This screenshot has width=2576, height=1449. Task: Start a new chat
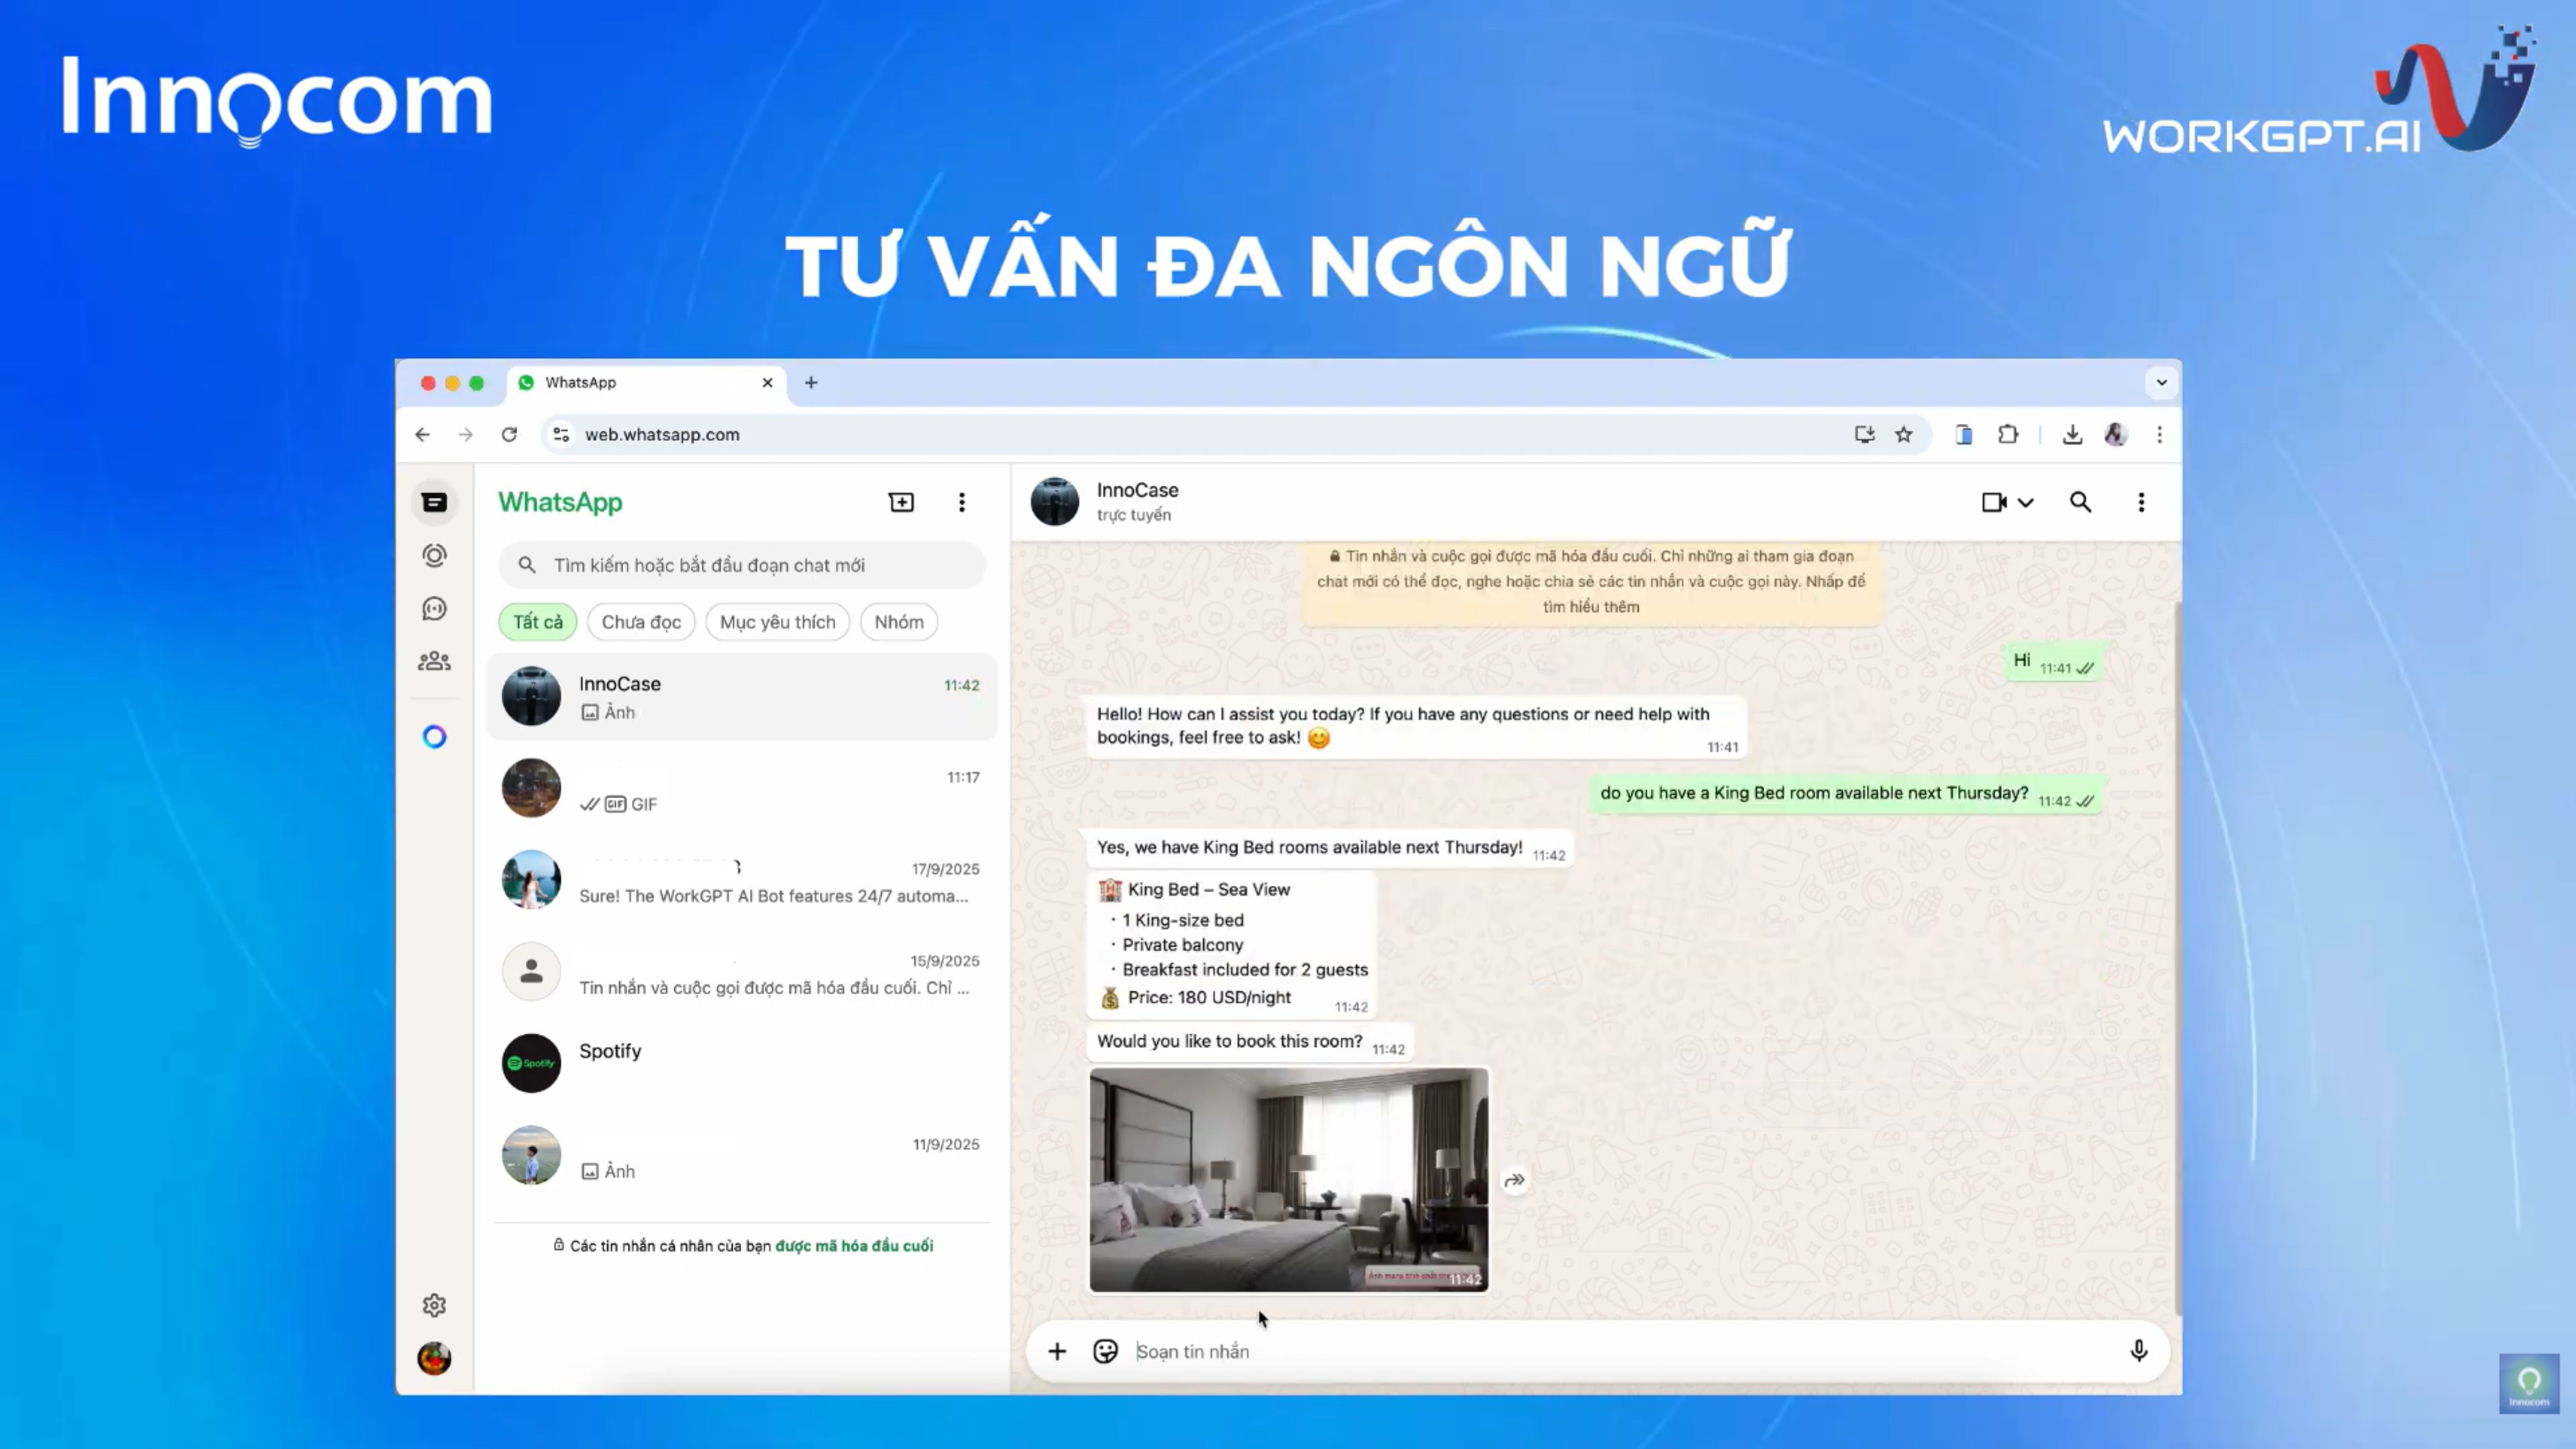click(901, 501)
